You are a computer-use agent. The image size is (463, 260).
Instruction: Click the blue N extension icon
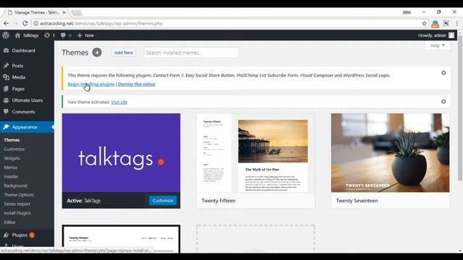click(446, 23)
